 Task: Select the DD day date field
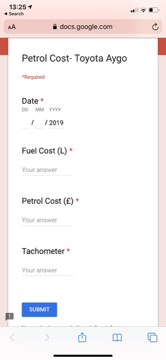pos(26,123)
